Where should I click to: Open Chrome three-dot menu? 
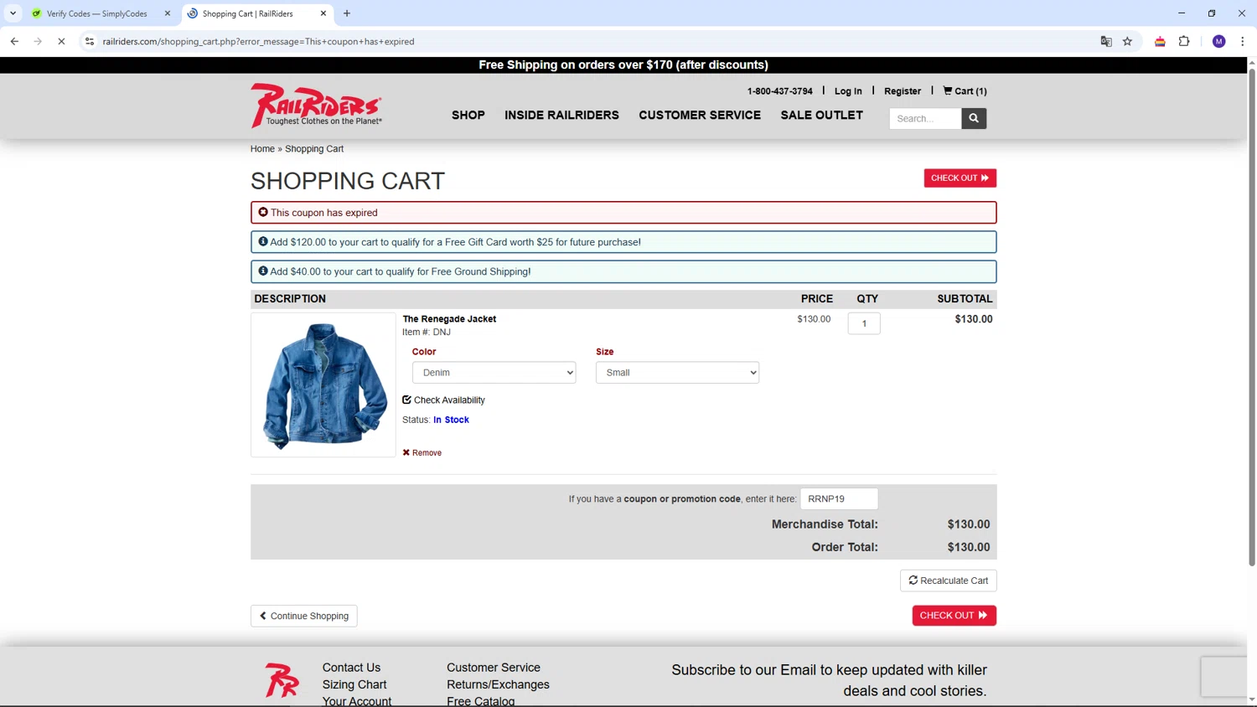1243,41
